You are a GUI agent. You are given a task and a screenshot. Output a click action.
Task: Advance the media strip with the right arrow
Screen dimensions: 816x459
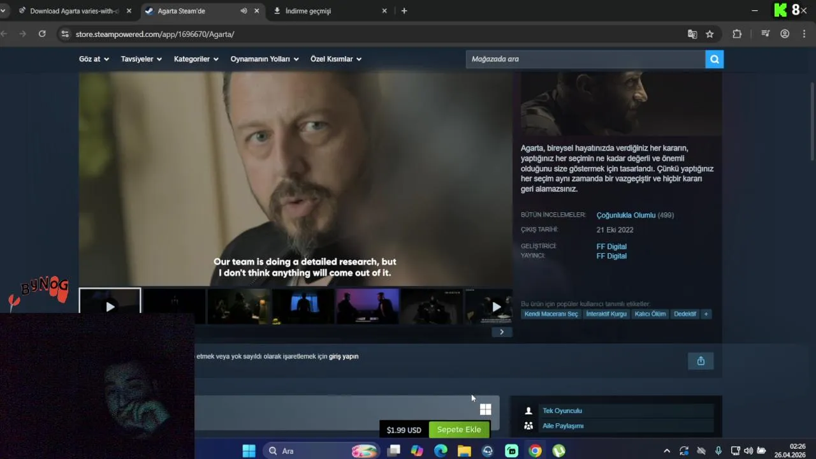tap(502, 331)
